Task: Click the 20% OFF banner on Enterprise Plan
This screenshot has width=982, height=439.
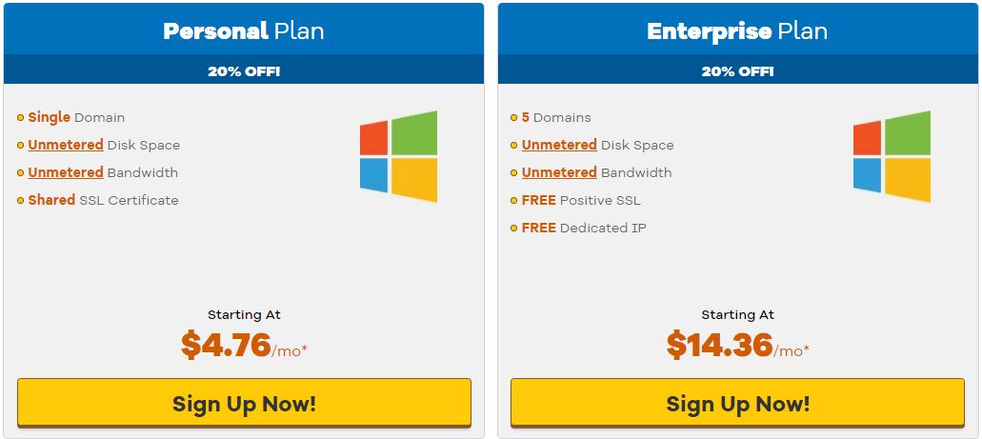Action: tap(738, 70)
